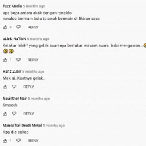
Task: Like MandaTori Death Metal's comment
Action: pos(5,141)
